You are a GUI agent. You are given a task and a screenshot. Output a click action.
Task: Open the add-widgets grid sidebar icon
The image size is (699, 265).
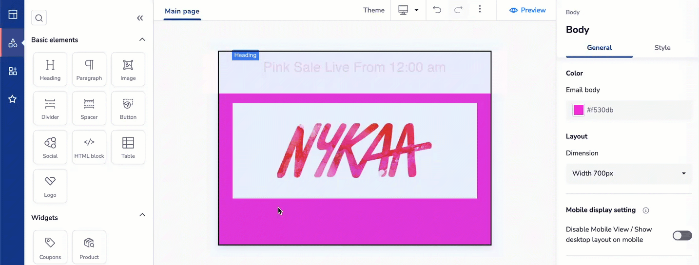tap(13, 71)
